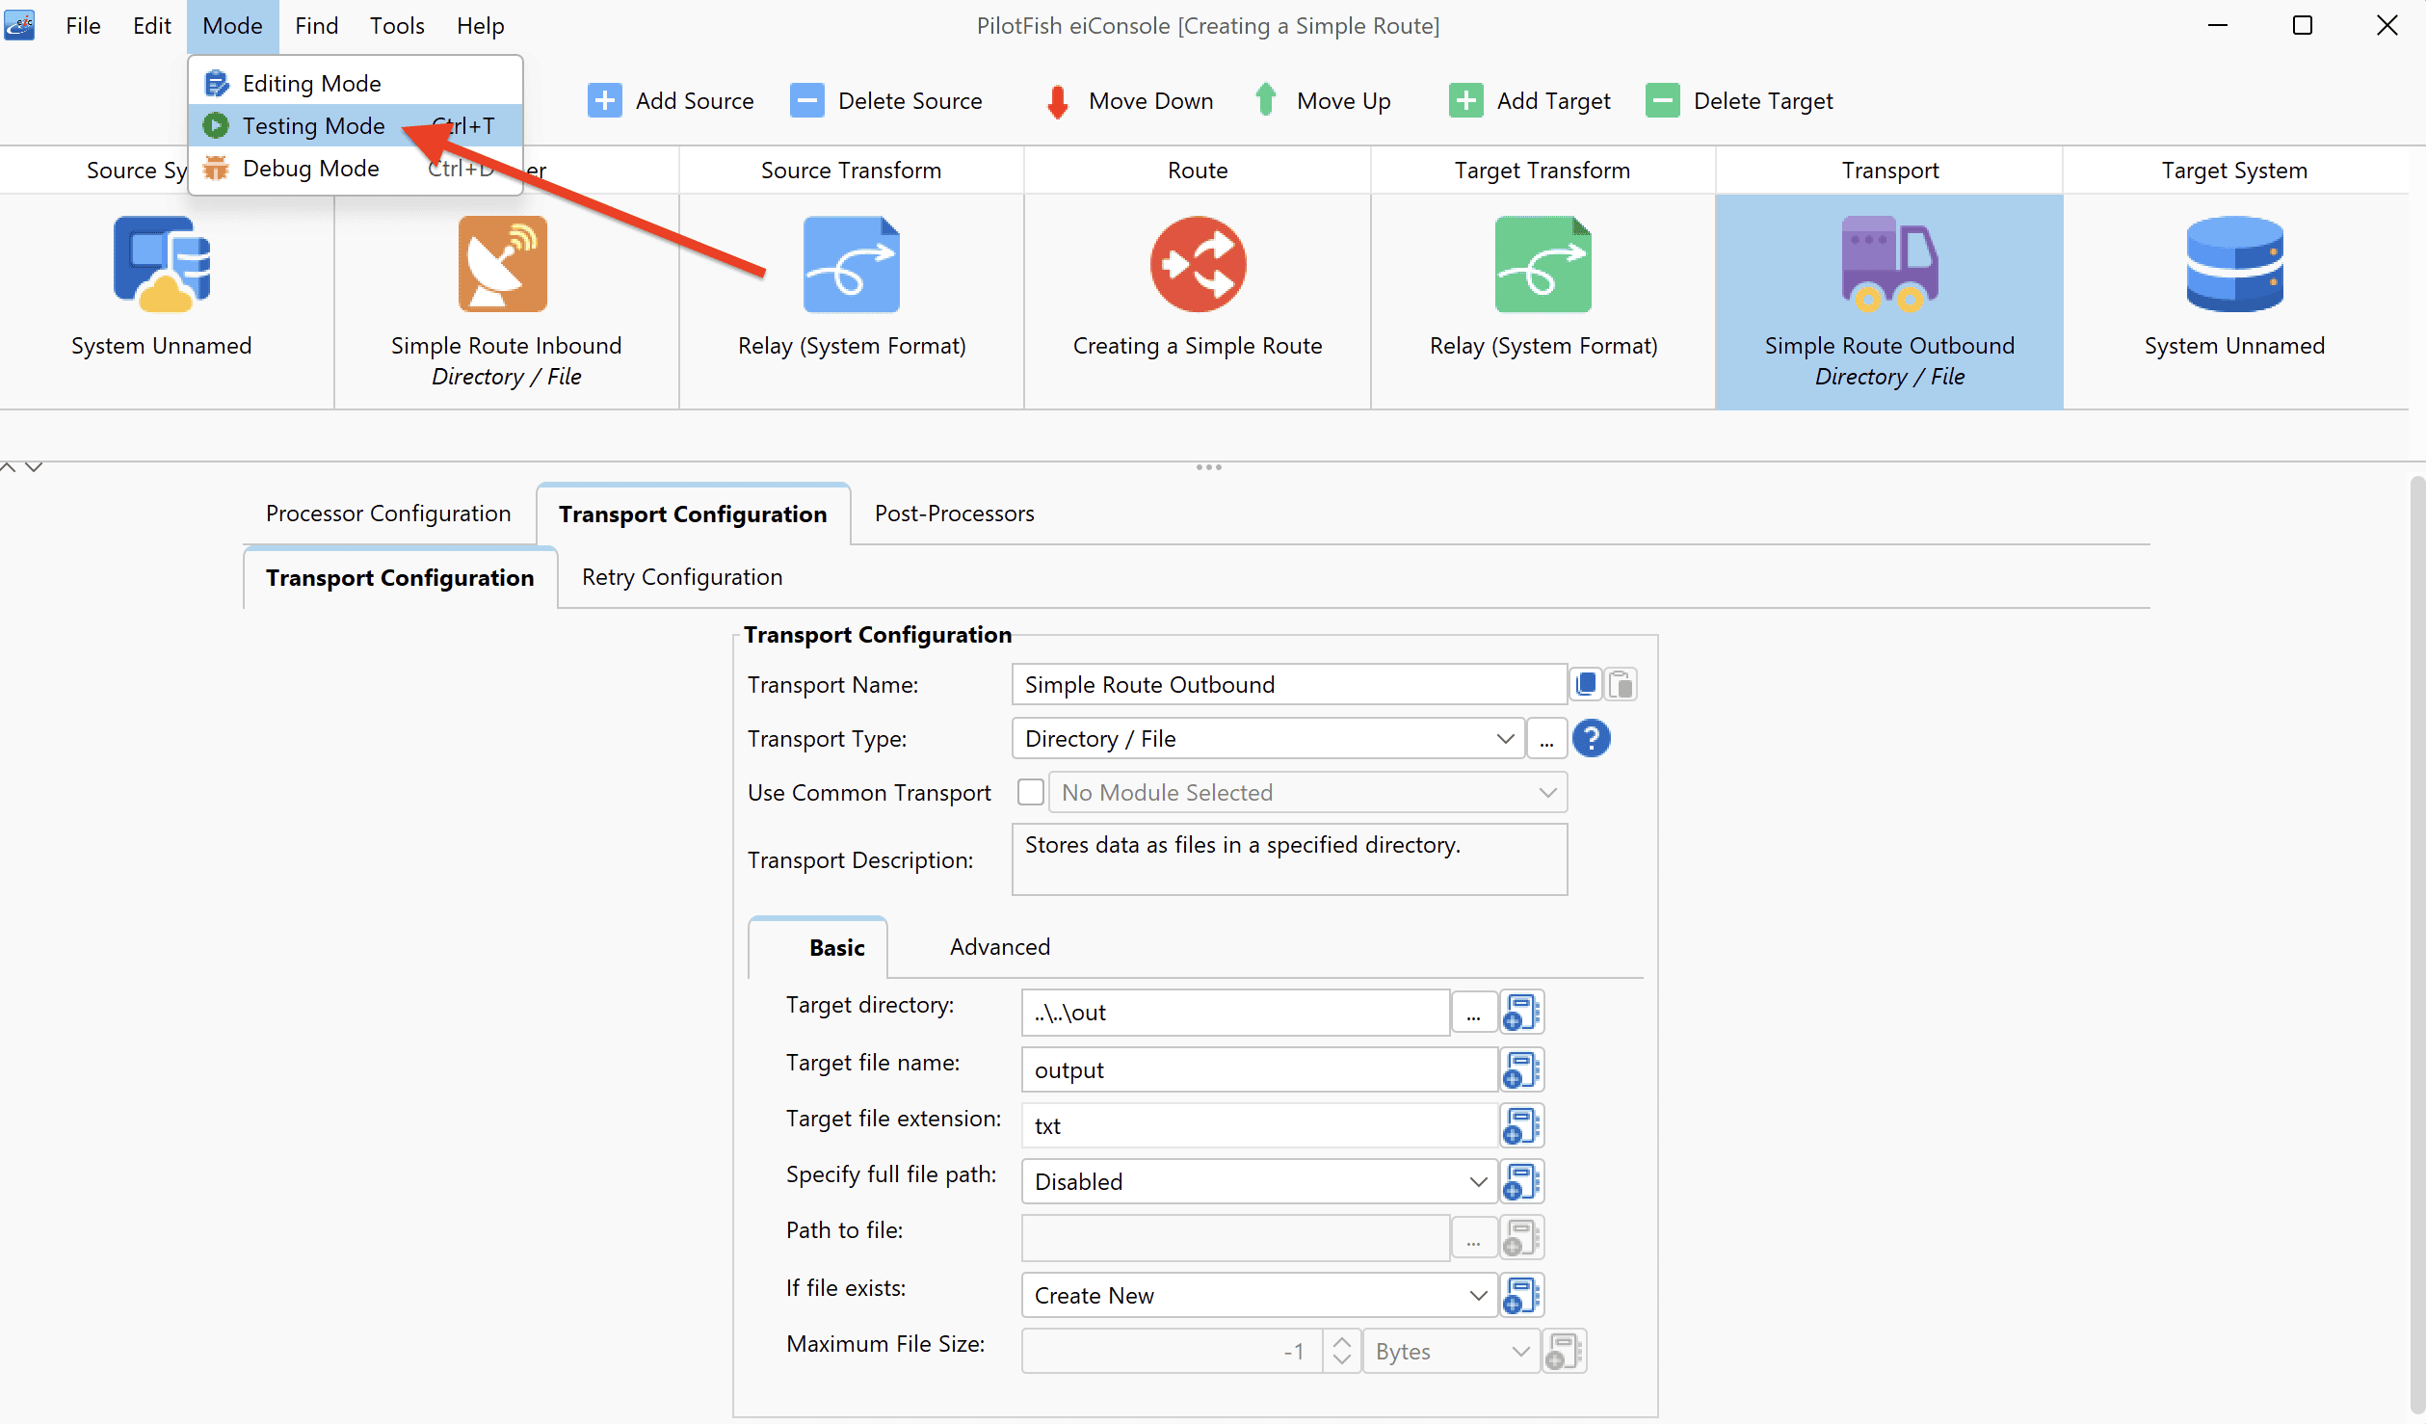Open the If file exists dropdown

coord(1258,1295)
